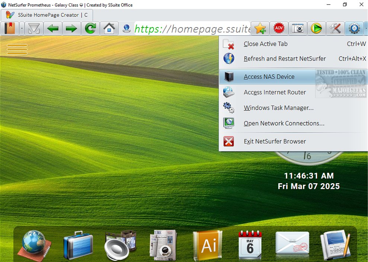Focus the https://homepage.ssuite address field
This screenshot has width=368, height=262.
pyautogui.click(x=192, y=29)
